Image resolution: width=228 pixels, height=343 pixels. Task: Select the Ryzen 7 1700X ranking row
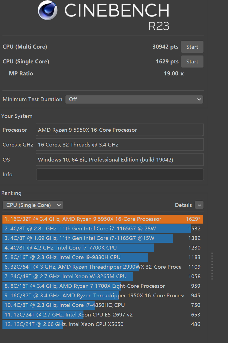pyautogui.click(x=103, y=286)
